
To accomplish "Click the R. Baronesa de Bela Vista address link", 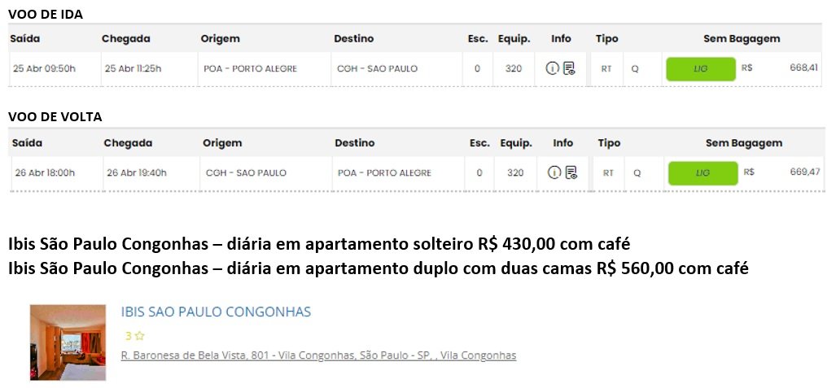I will pos(318,355).
